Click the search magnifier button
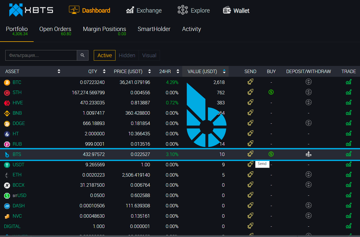Screen dimensions: 360x237 coord(83,55)
